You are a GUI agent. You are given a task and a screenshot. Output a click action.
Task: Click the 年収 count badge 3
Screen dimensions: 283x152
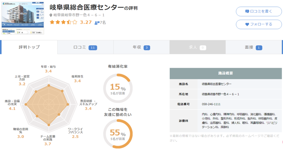tap(147, 48)
